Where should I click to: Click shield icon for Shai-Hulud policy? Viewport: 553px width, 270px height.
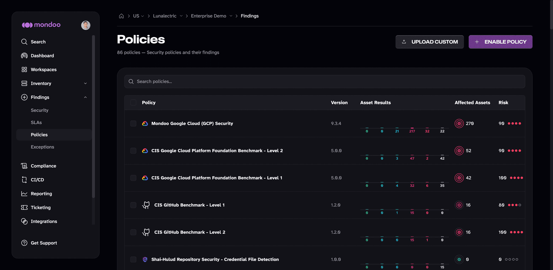pyautogui.click(x=145, y=259)
